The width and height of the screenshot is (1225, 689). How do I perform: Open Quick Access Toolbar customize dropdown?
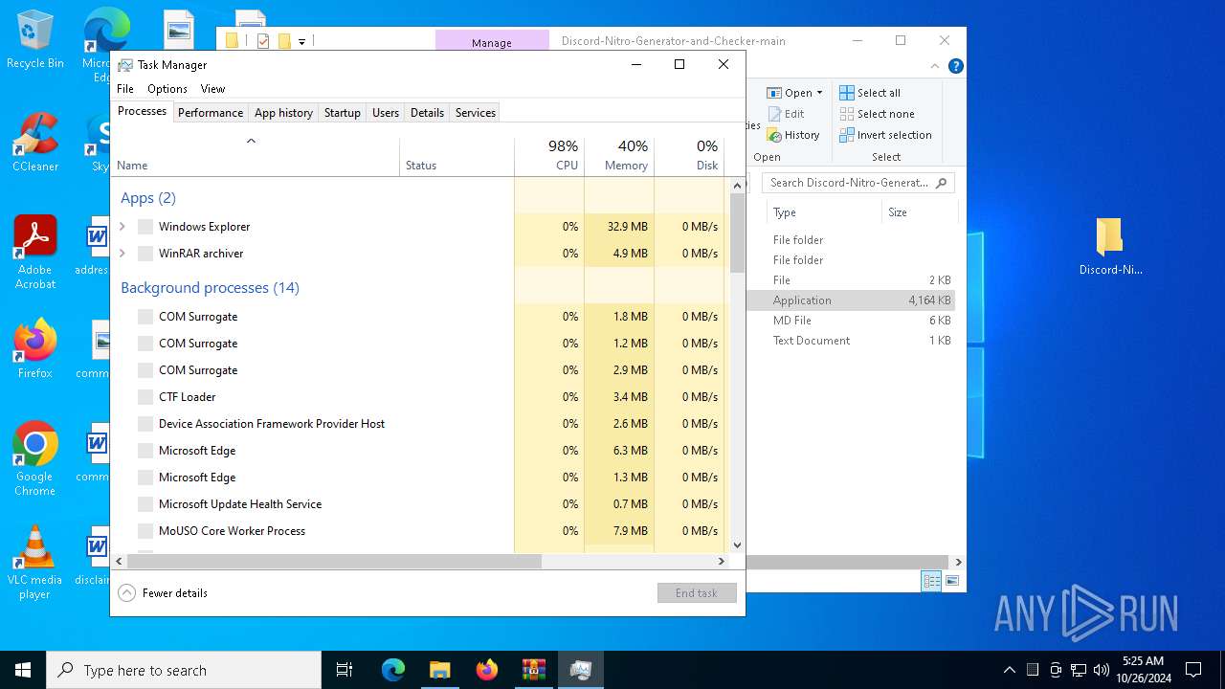click(x=301, y=41)
